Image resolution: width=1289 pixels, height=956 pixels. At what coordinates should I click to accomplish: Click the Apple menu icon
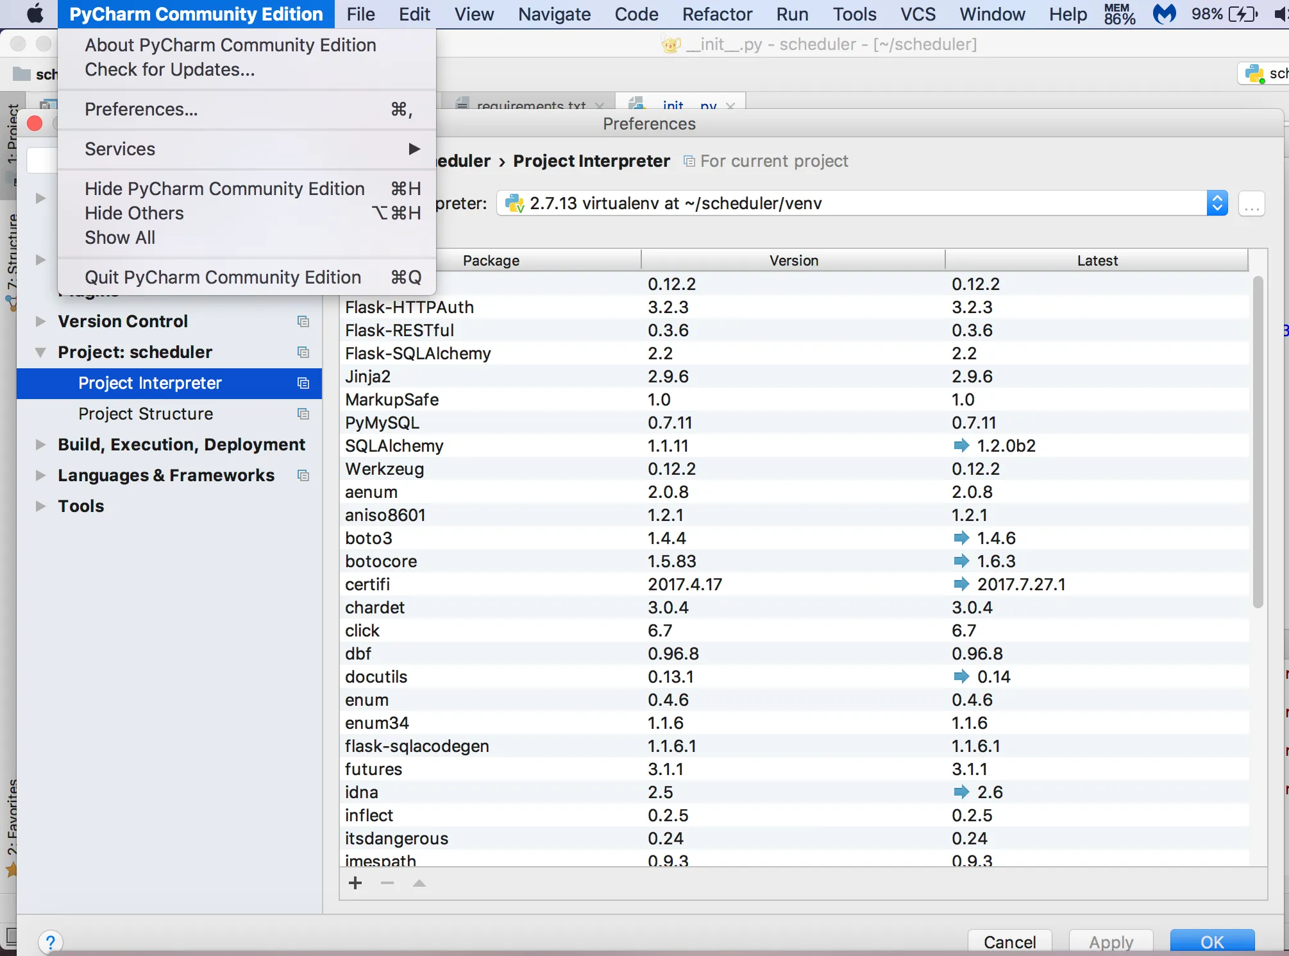35,14
